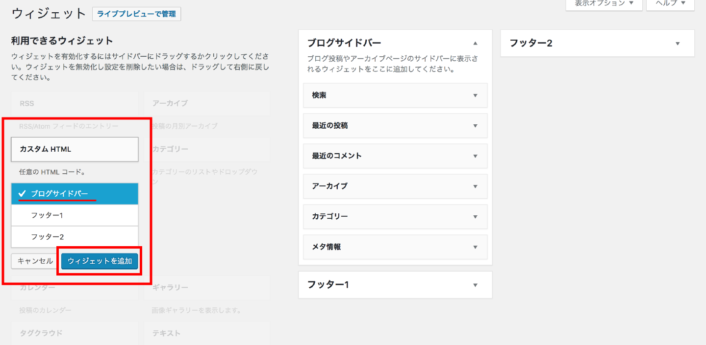This screenshot has width=706, height=345.
Task: Collapse the ブログサイドバー panel arrow
Action: tap(475, 43)
